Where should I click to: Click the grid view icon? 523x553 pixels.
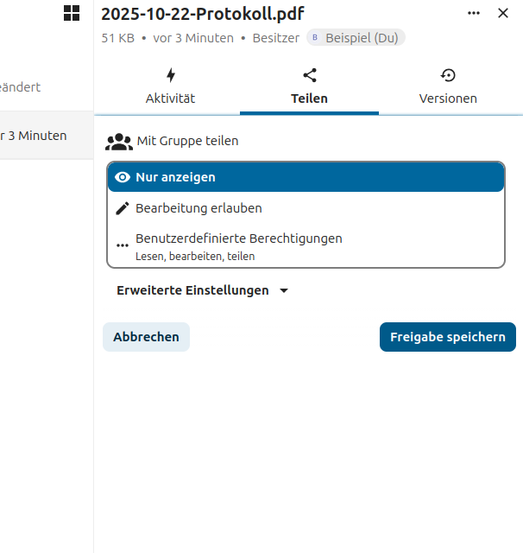[x=72, y=13]
